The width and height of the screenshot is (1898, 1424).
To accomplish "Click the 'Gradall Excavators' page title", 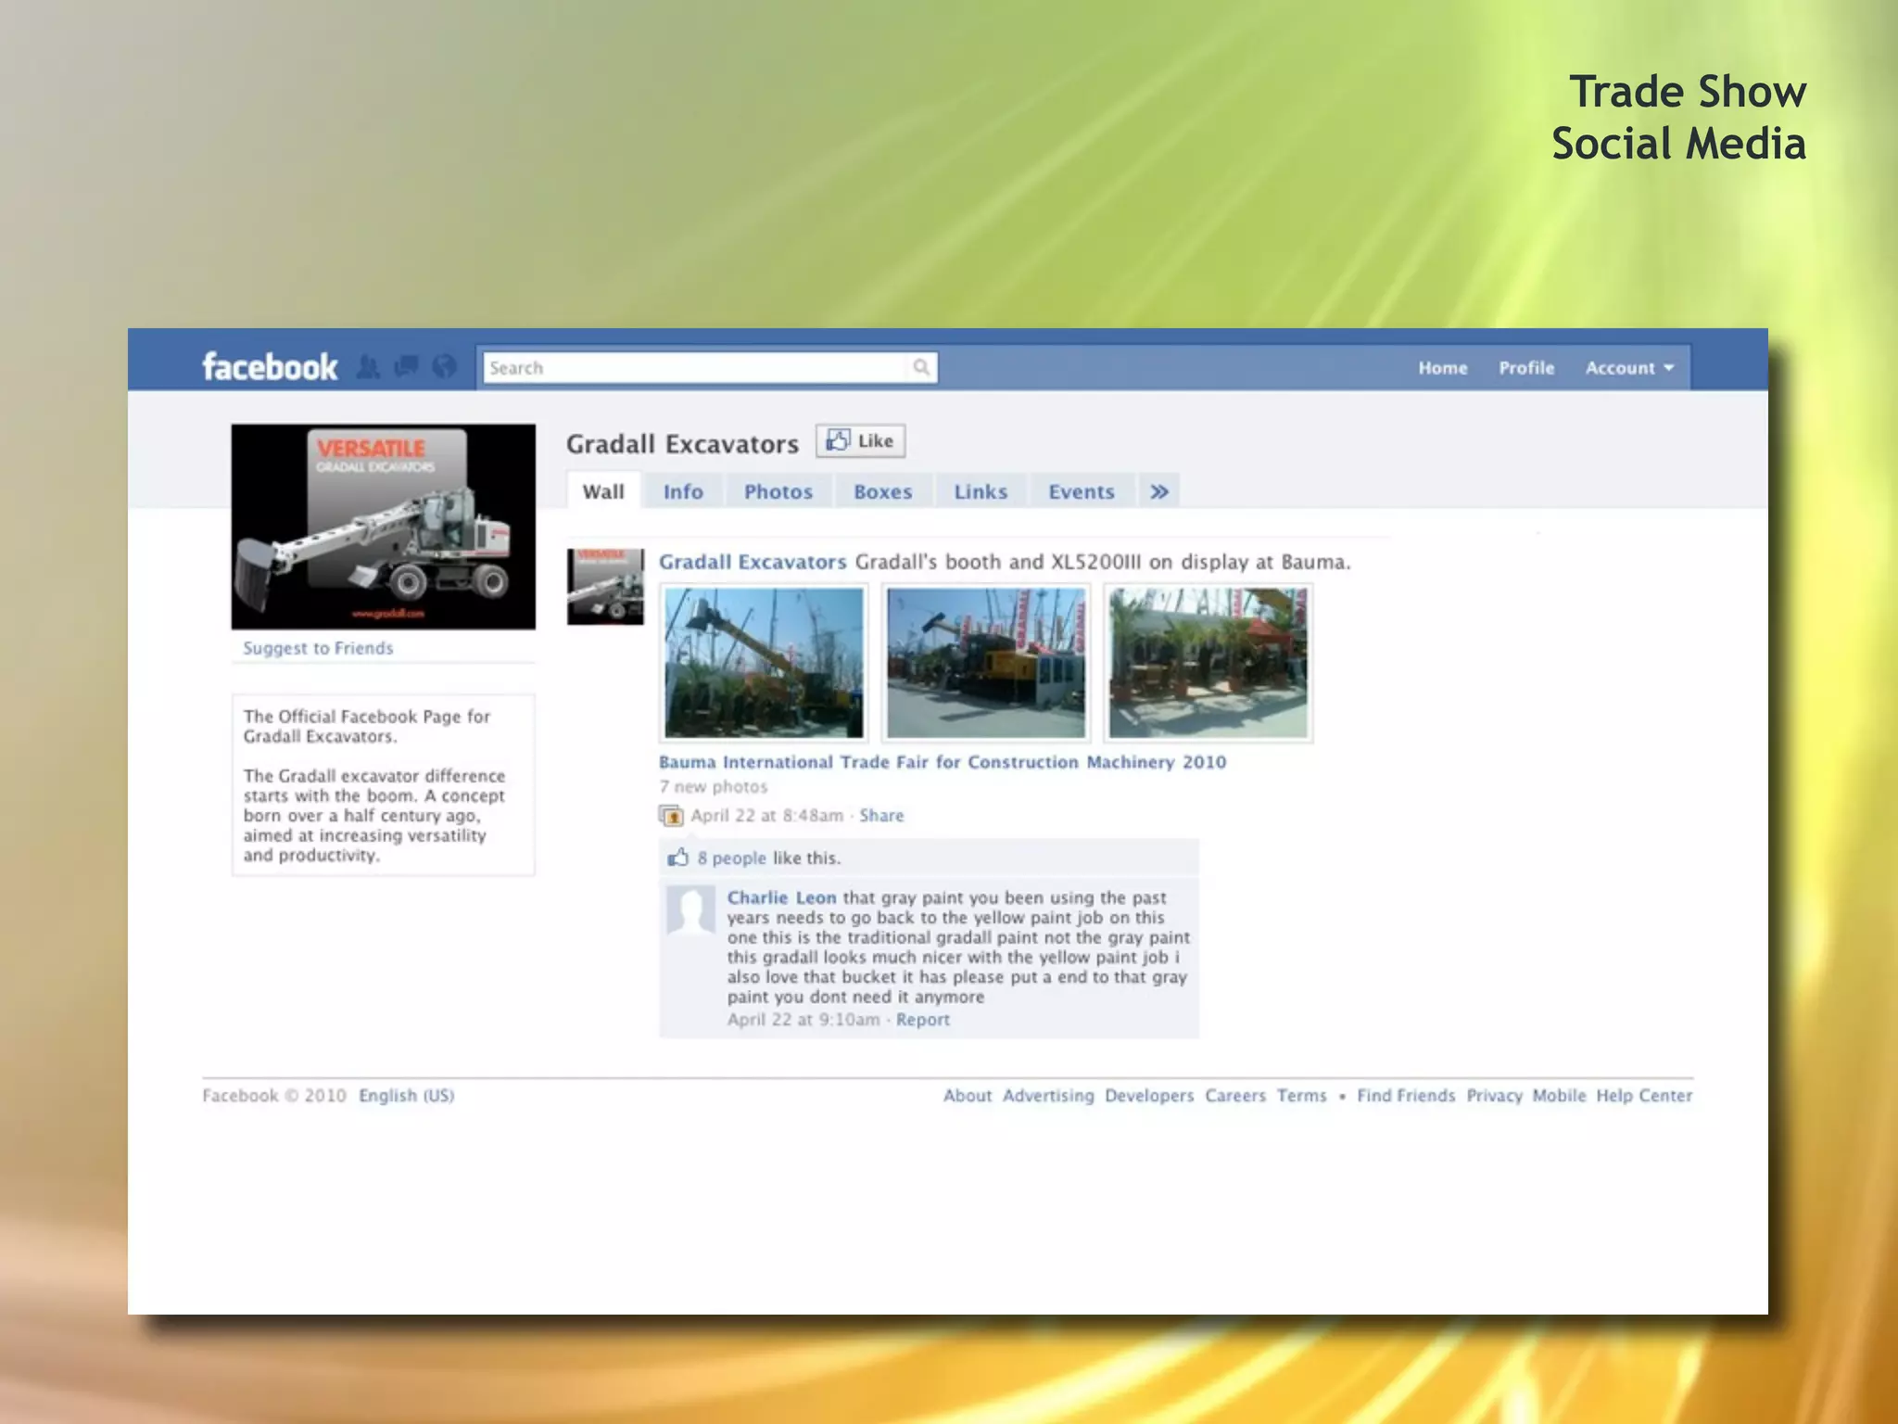I will [x=682, y=444].
